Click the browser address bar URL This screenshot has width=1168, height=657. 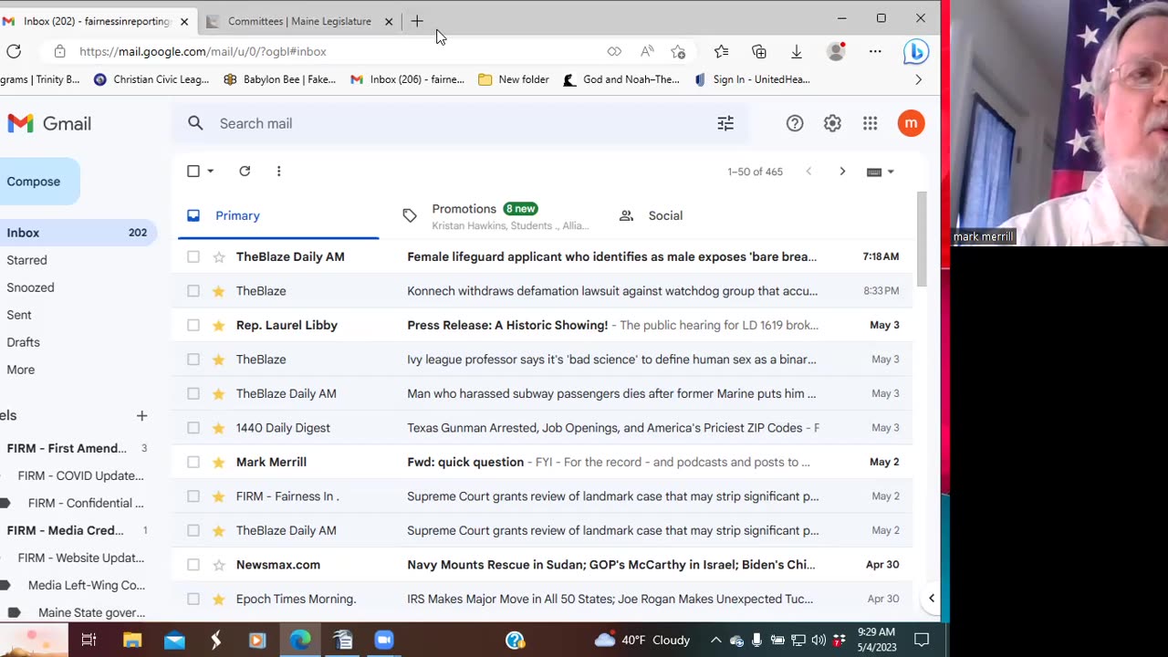point(203,51)
